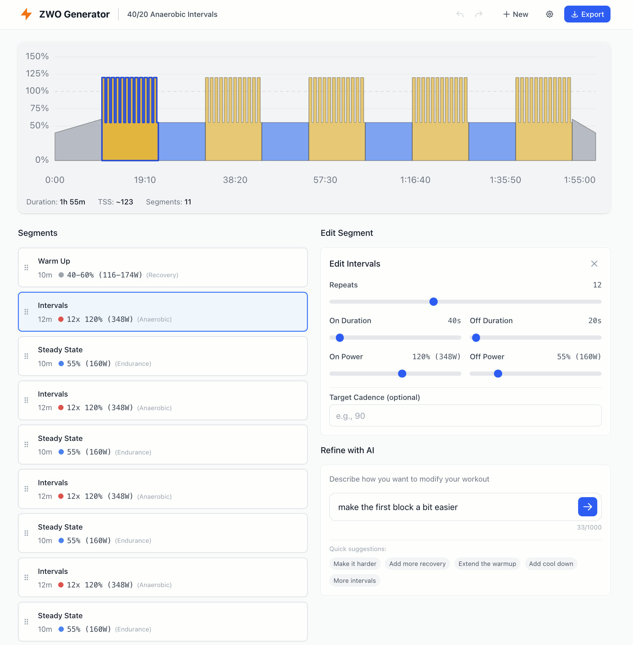Image resolution: width=633 pixels, height=645 pixels.
Task: Choose the 'Make it harder' suggestion
Action: [x=355, y=564]
